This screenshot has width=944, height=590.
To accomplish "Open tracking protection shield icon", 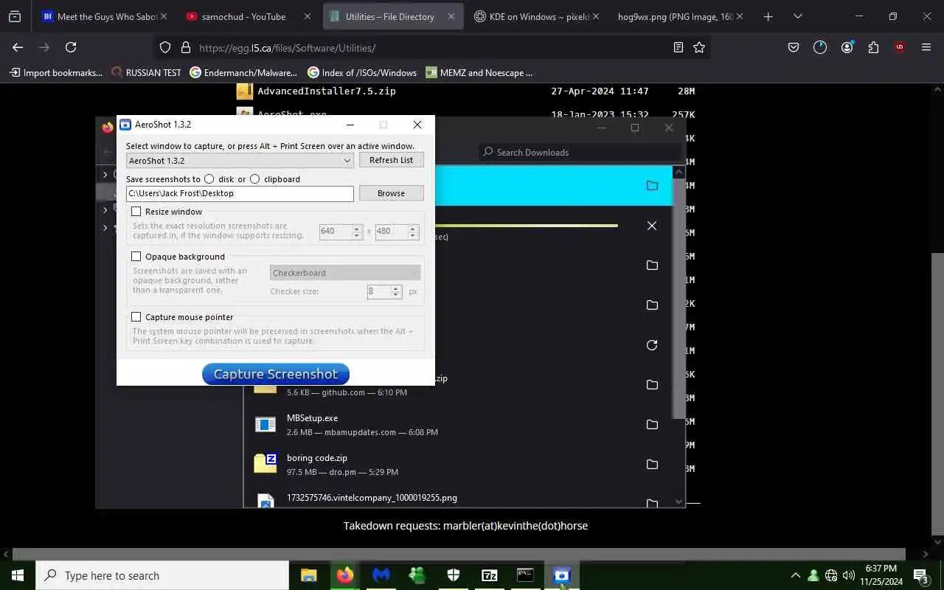I will pos(165,47).
